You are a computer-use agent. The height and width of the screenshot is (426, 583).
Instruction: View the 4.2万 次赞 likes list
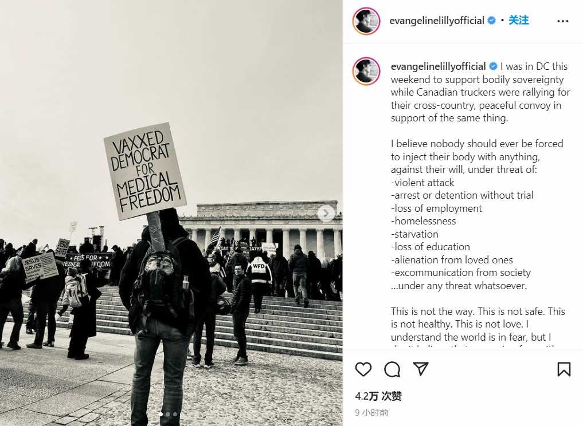[378, 396]
